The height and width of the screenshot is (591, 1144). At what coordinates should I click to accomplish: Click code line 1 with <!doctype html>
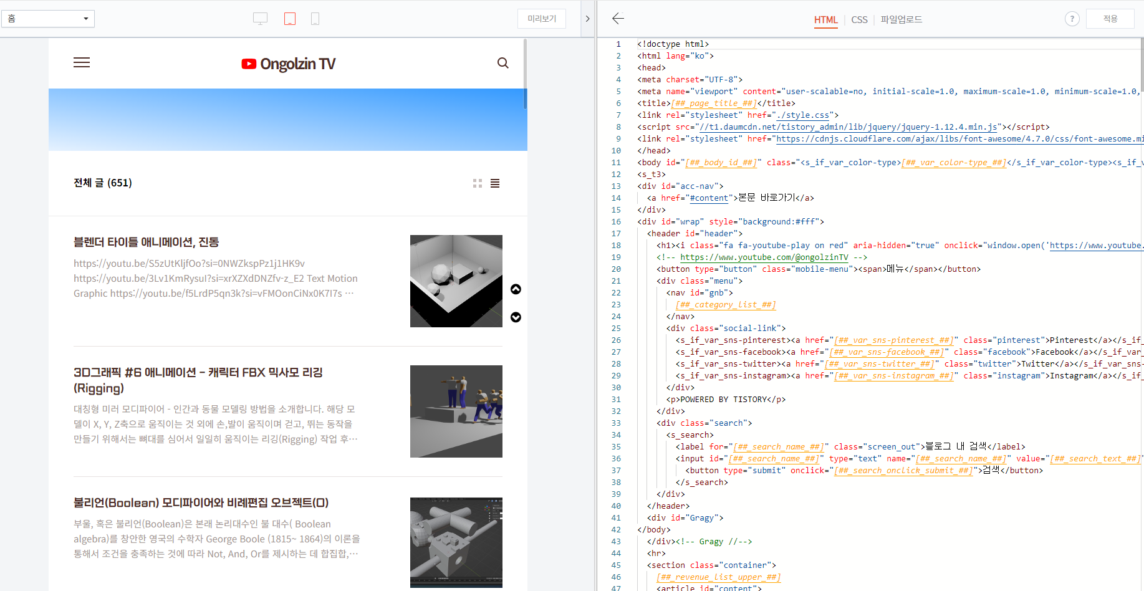click(673, 44)
